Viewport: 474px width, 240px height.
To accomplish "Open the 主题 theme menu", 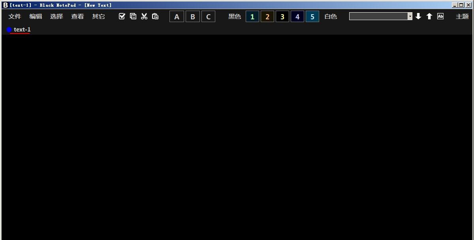I will [x=462, y=17].
